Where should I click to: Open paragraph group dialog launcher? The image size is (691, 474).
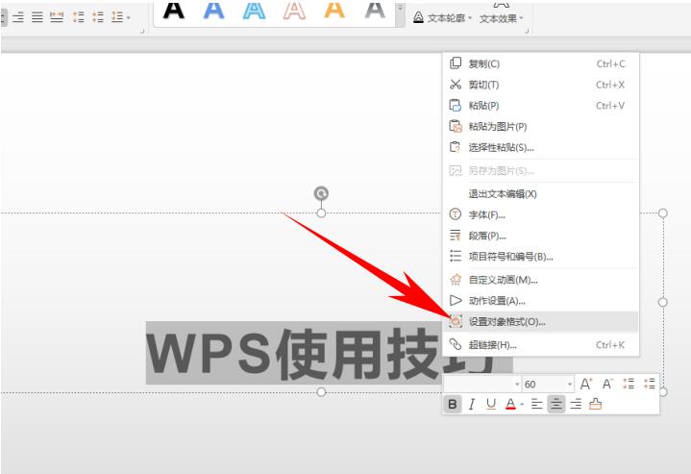(x=142, y=31)
